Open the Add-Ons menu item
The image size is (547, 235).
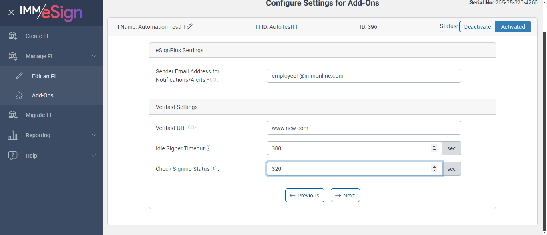pyautogui.click(x=42, y=95)
